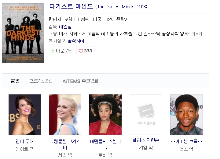Open the 맨디 무어 name link

click(25, 141)
